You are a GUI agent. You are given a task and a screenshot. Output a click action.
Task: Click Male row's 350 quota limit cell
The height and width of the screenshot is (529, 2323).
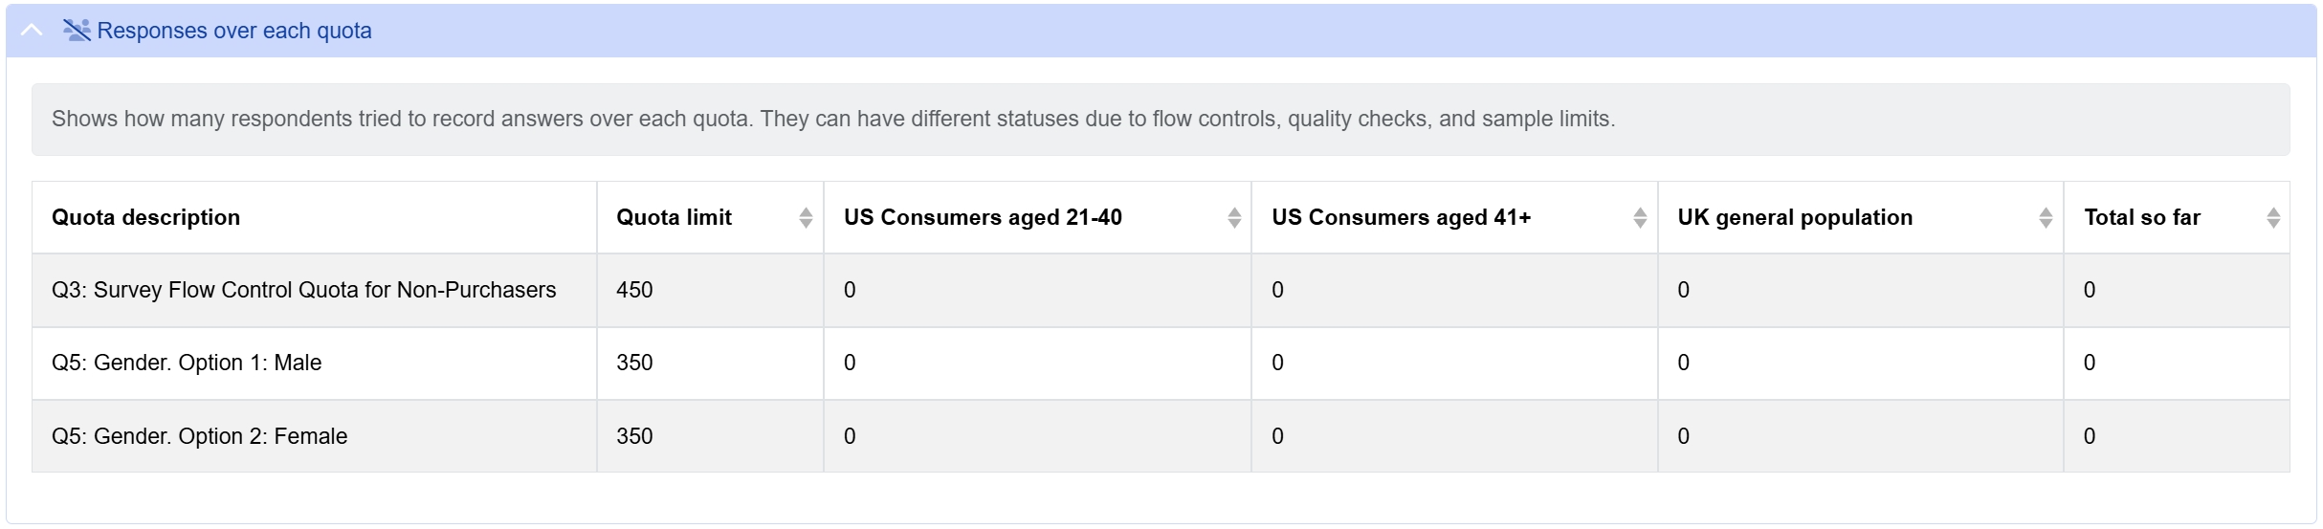coord(634,363)
